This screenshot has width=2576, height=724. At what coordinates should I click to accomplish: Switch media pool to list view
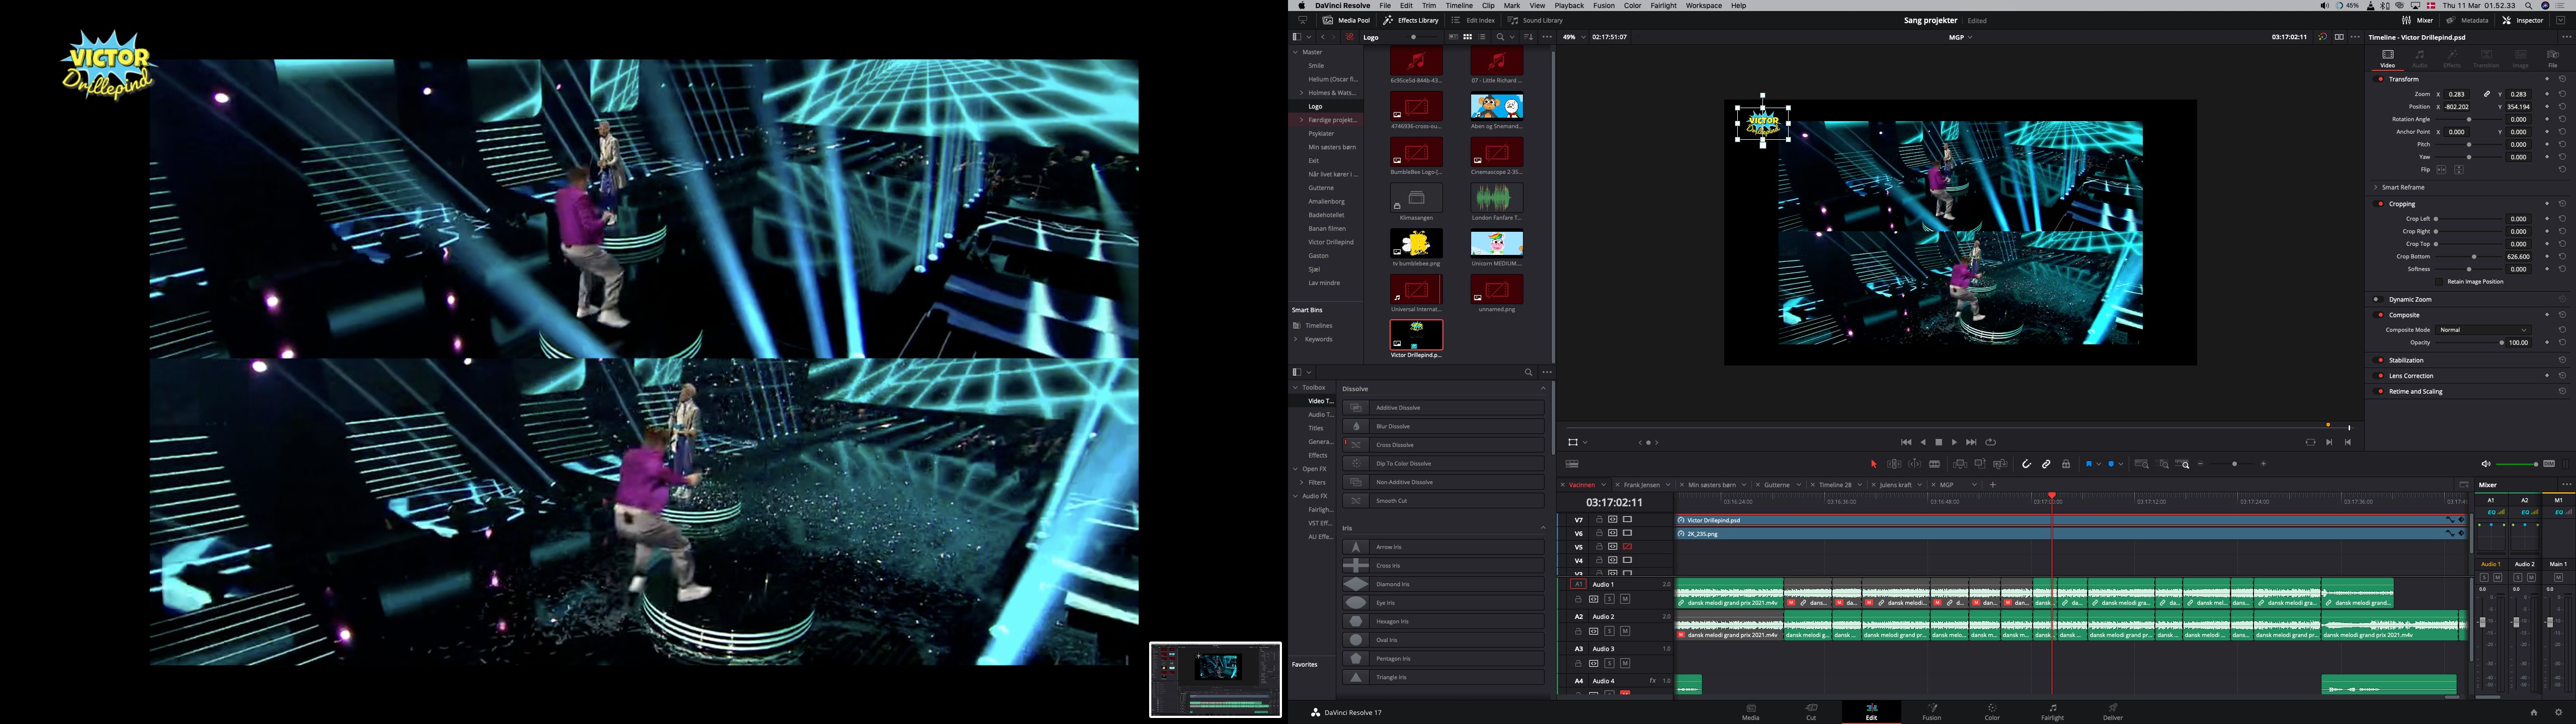click(1482, 37)
